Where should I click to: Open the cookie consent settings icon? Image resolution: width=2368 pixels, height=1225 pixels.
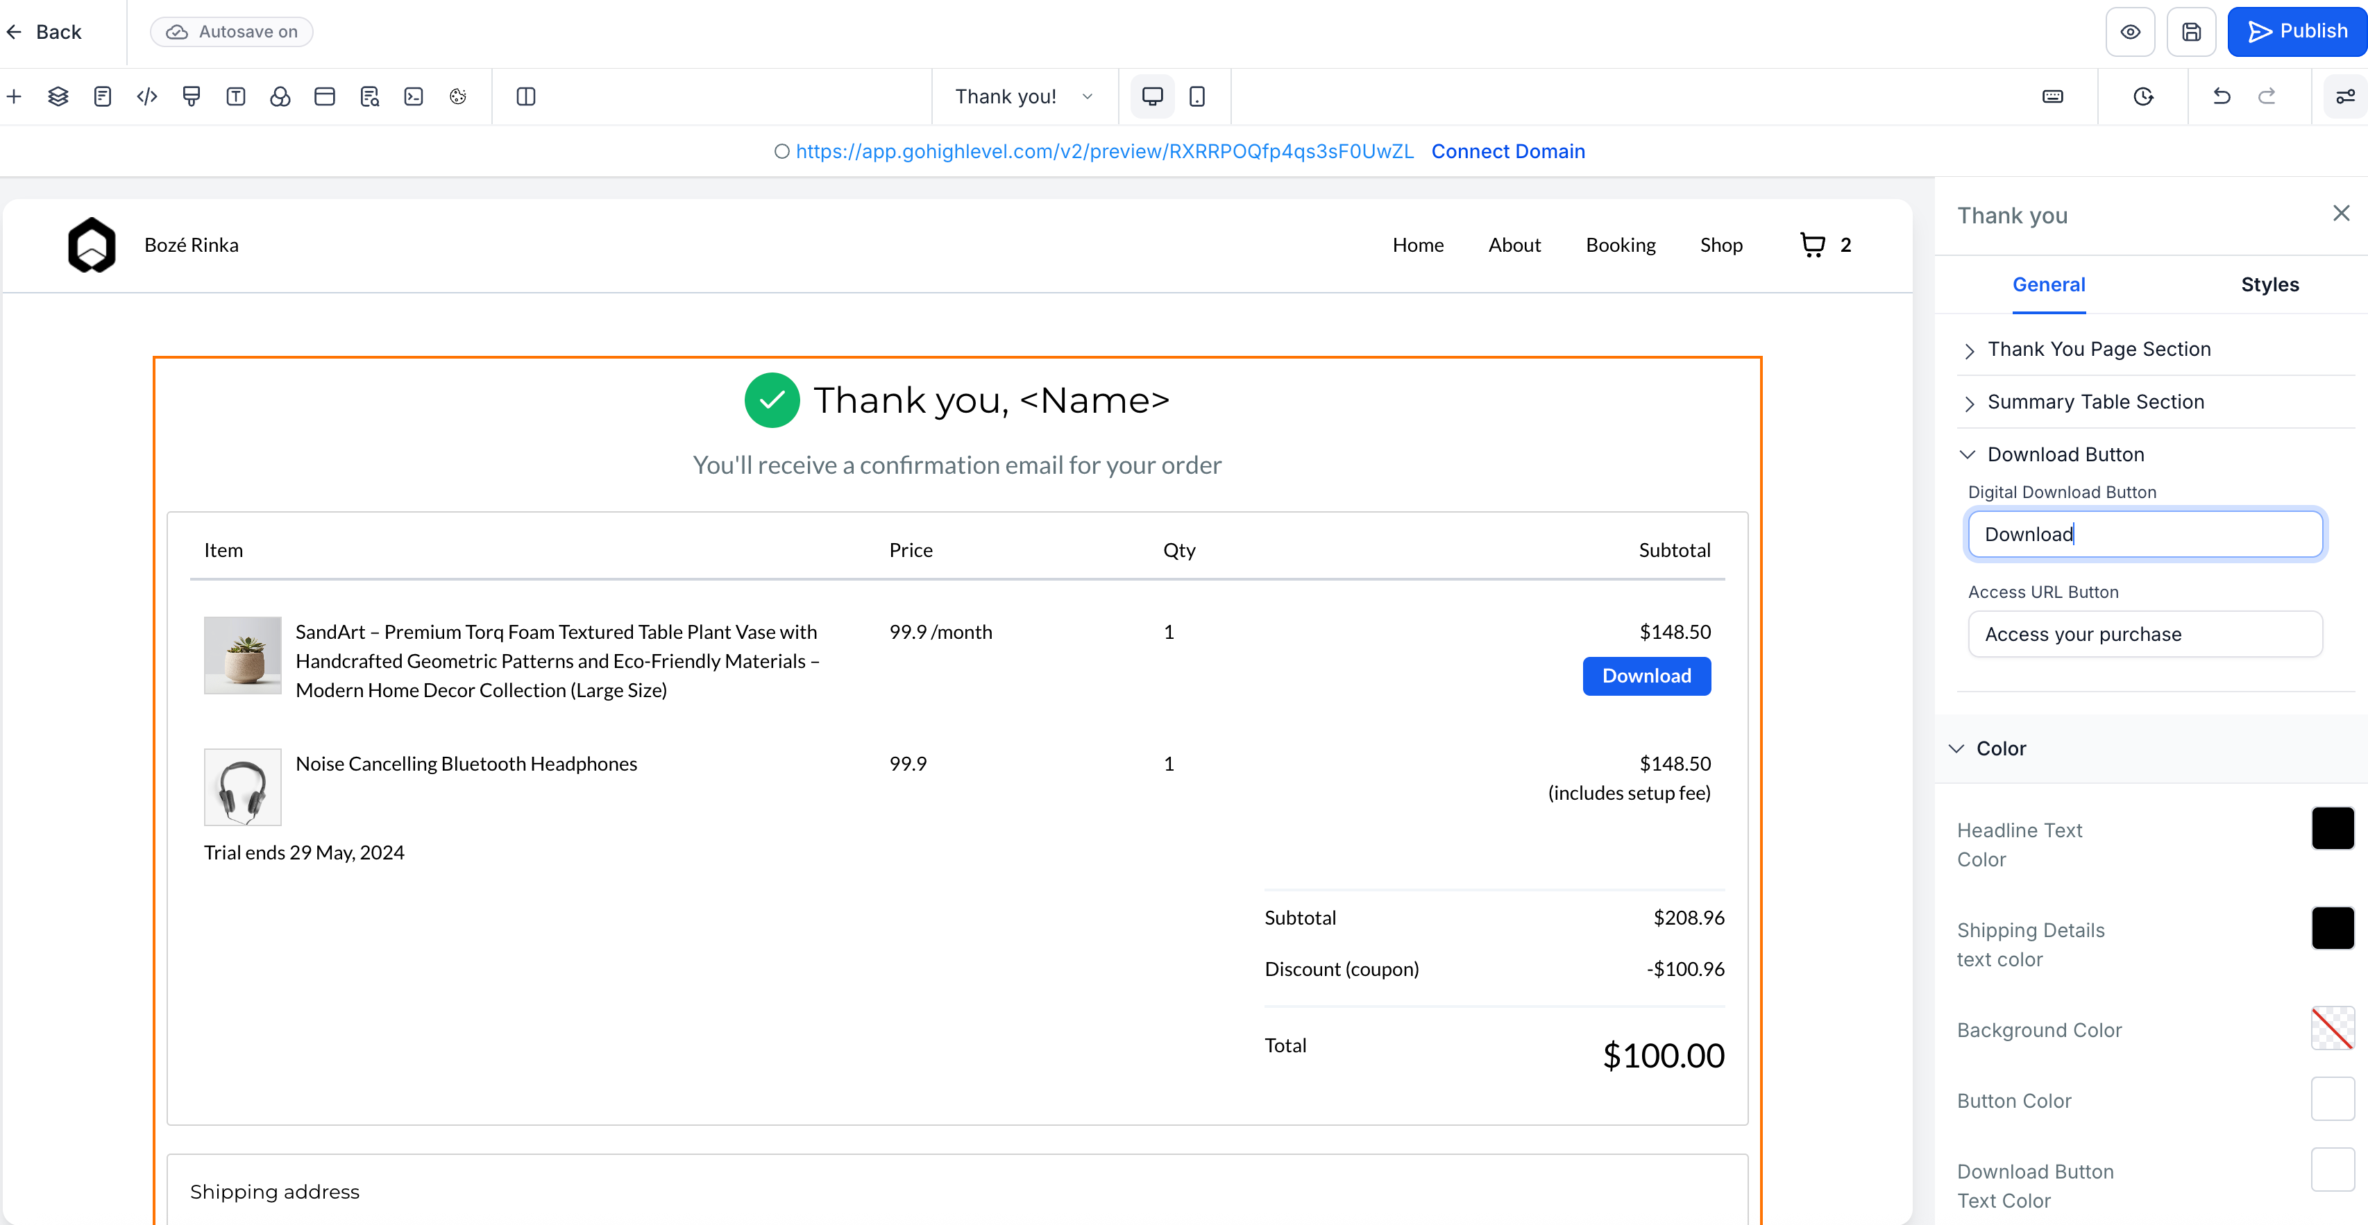click(458, 96)
